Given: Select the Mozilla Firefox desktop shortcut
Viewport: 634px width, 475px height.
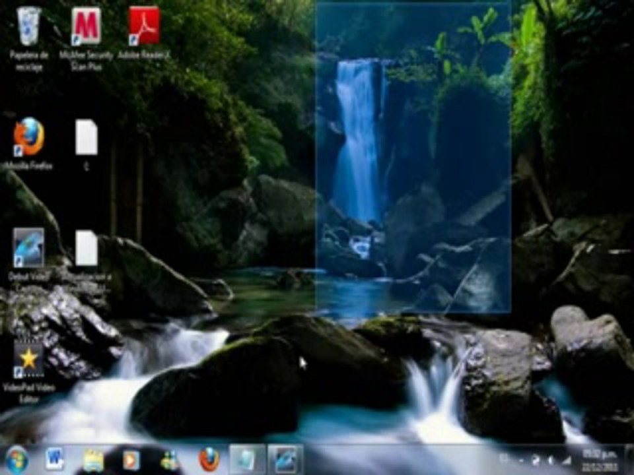Looking at the screenshot, I should click(29, 143).
